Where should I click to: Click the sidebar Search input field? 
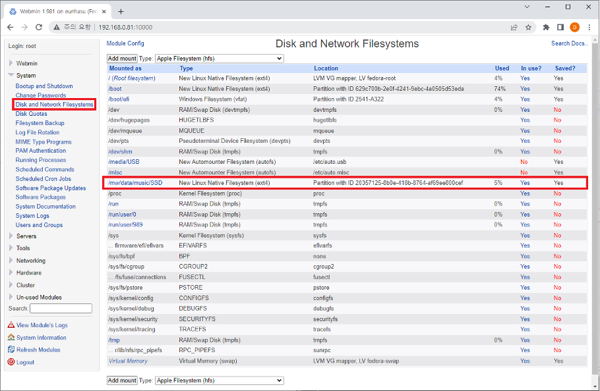pos(61,308)
